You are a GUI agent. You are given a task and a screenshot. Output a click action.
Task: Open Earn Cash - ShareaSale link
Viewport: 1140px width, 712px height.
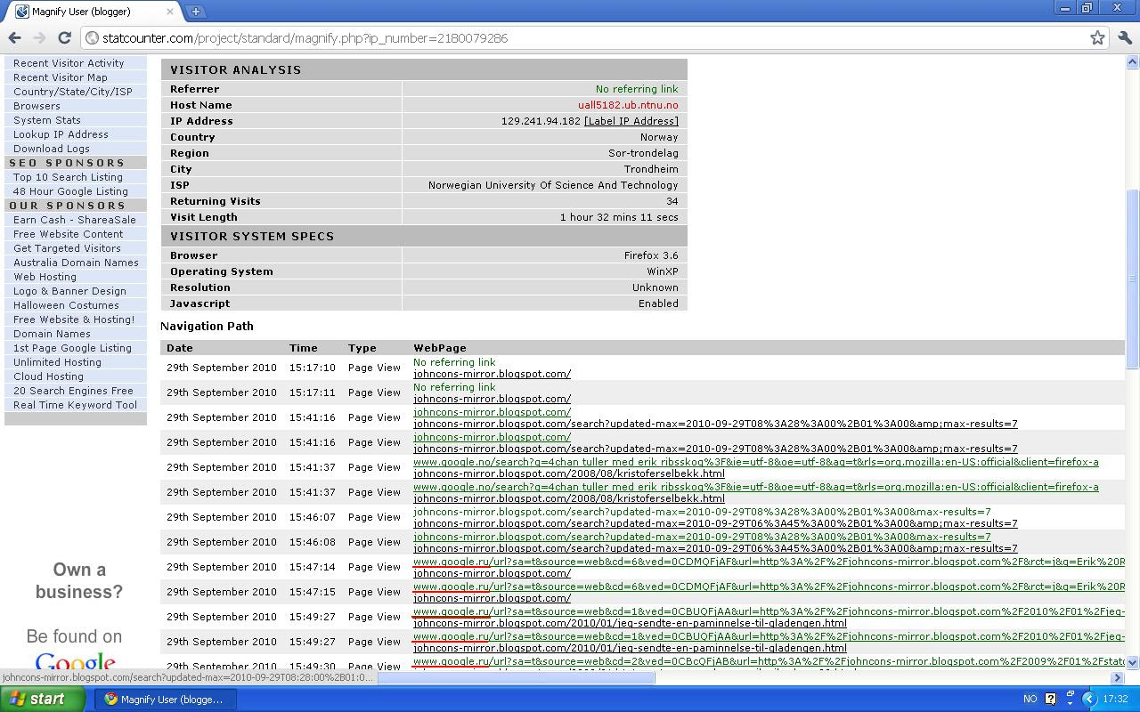[75, 220]
